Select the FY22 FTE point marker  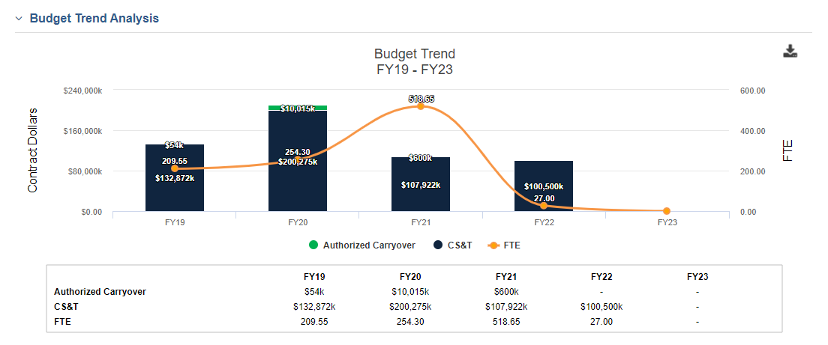click(x=544, y=205)
